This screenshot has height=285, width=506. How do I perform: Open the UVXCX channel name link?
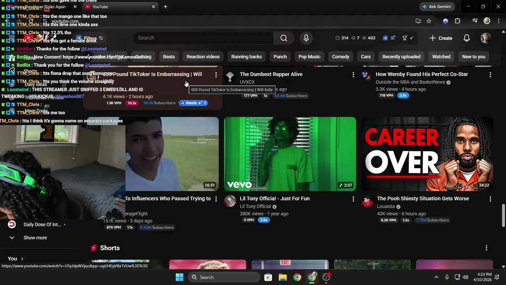(x=247, y=82)
